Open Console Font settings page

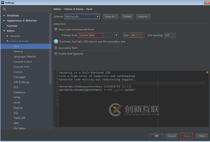[21, 67]
